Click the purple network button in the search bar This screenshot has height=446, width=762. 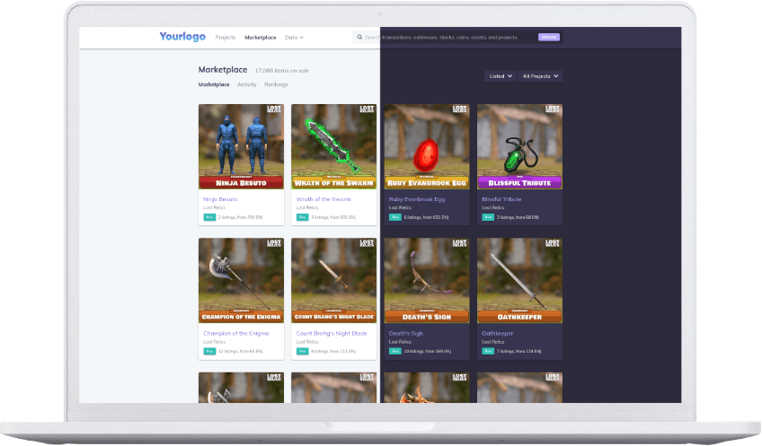coord(549,37)
